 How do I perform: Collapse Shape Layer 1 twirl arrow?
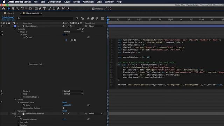pyautogui.click(x=13, y=26)
